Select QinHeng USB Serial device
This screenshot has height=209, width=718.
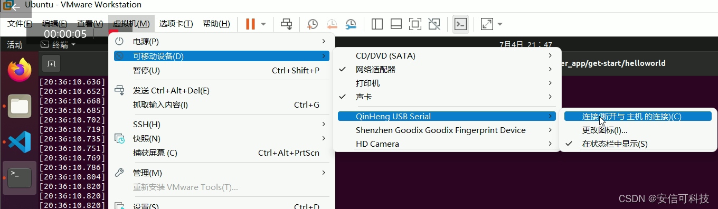tap(447, 116)
